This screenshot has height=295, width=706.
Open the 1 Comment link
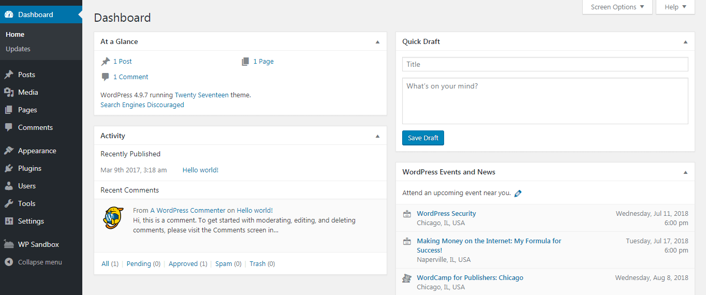[131, 77]
